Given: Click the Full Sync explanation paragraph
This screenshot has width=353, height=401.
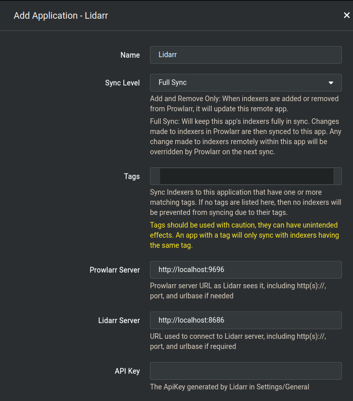Looking at the screenshot, I should point(244,137).
